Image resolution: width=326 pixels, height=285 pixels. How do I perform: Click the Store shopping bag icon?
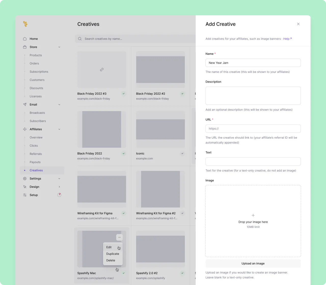point(25,47)
